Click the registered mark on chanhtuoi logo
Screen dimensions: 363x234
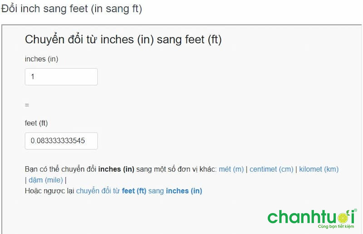(x=355, y=210)
